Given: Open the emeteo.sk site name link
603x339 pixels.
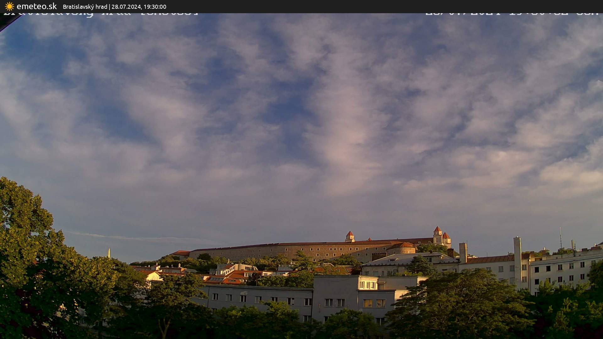Looking at the screenshot, I should pos(36,6).
